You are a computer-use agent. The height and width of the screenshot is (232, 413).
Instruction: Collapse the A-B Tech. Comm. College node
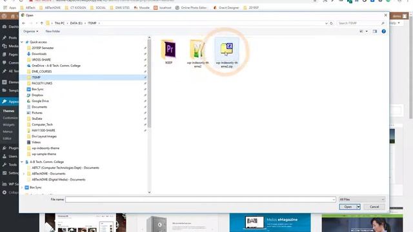[x=22, y=162]
